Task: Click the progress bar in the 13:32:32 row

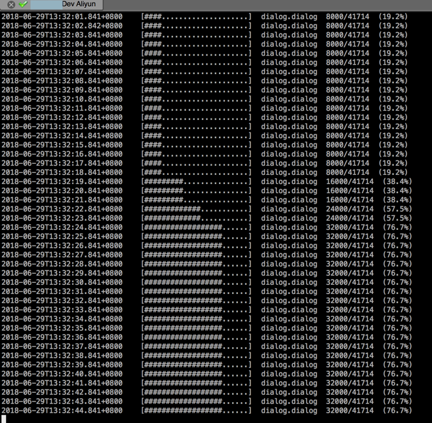Action: (197, 301)
